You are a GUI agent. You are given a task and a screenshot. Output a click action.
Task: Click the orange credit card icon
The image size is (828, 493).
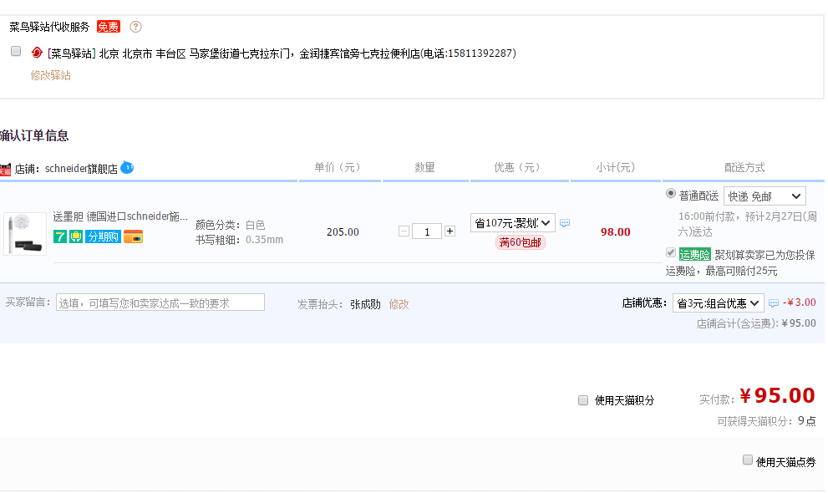click(133, 236)
